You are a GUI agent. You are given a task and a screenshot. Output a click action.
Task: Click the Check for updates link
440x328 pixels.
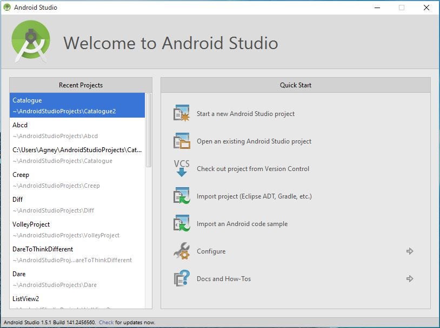pyautogui.click(x=106, y=323)
